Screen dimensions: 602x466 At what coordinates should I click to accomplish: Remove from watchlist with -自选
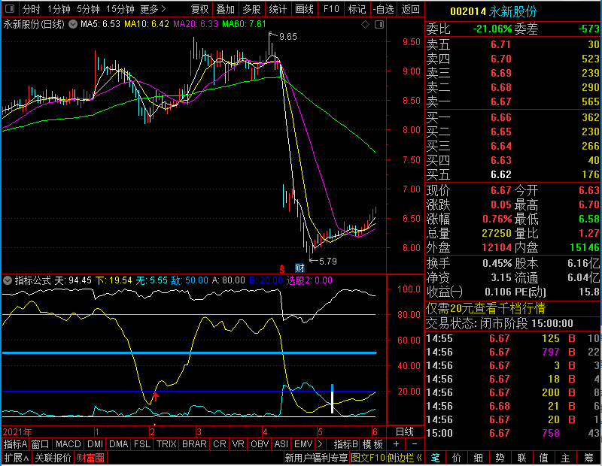coord(384,9)
